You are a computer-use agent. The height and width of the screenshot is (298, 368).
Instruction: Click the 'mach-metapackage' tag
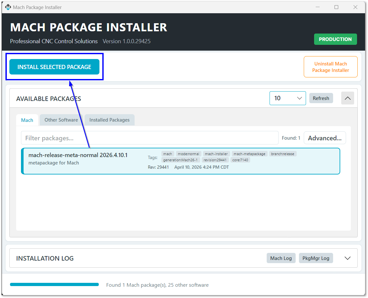click(x=249, y=154)
